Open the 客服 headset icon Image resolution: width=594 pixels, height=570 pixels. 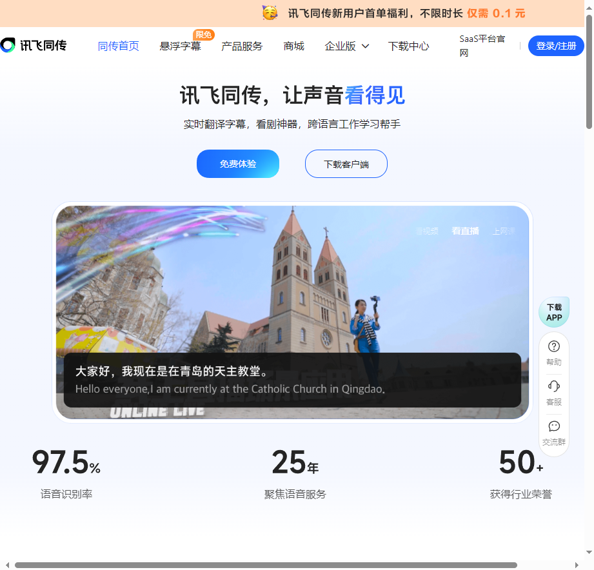pyautogui.click(x=554, y=386)
